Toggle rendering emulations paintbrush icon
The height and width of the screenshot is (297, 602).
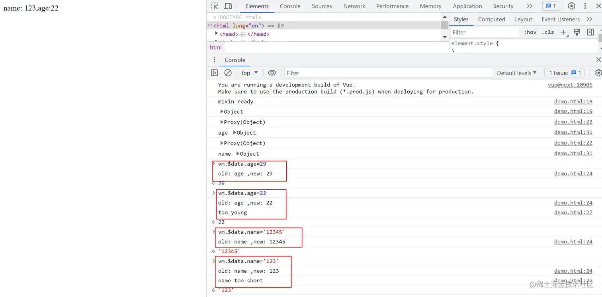point(577,32)
